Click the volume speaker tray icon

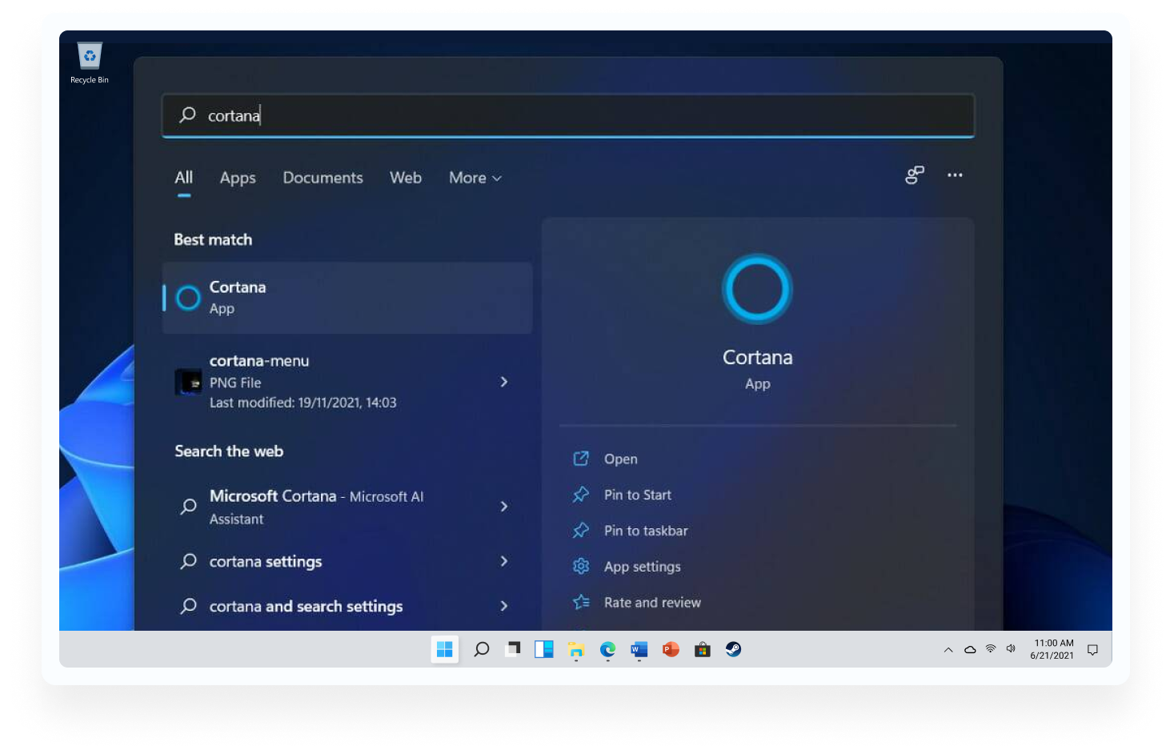tap(1011, 649)
